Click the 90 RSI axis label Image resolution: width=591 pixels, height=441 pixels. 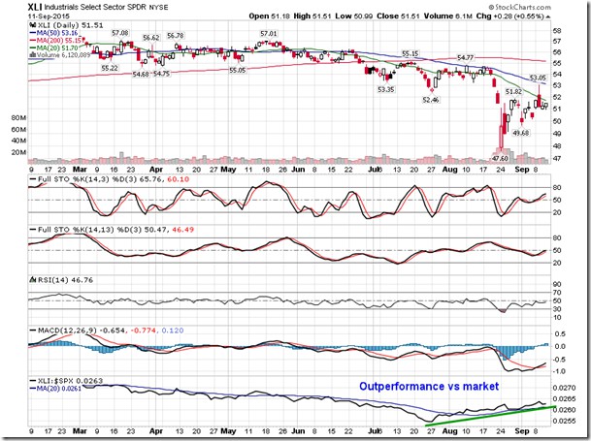pos(557,284)
